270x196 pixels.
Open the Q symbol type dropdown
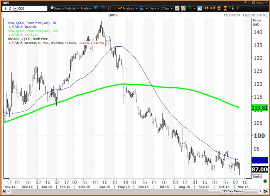(15, 8)
